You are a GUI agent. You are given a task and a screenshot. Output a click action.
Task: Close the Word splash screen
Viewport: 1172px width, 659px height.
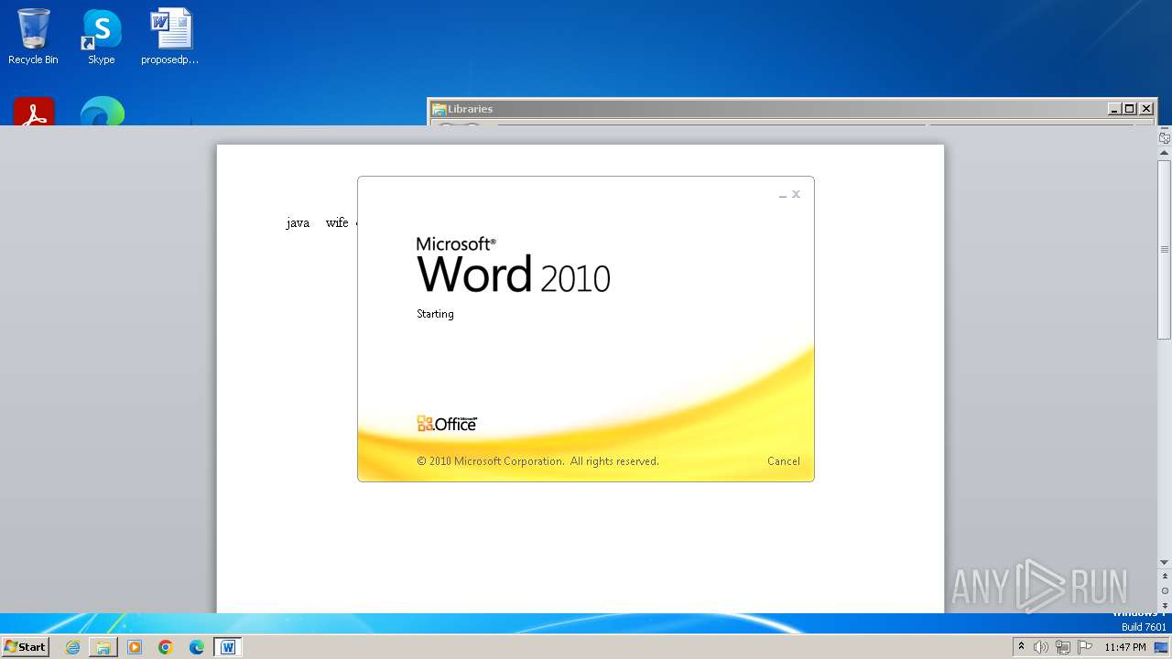pyautogui.click(x=797, y=194)
